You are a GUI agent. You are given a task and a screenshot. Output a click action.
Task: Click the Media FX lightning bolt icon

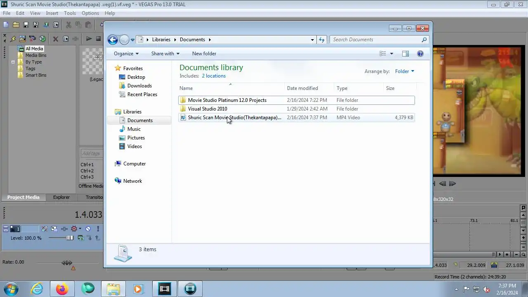pyautogui.click(x=13, y=39)
